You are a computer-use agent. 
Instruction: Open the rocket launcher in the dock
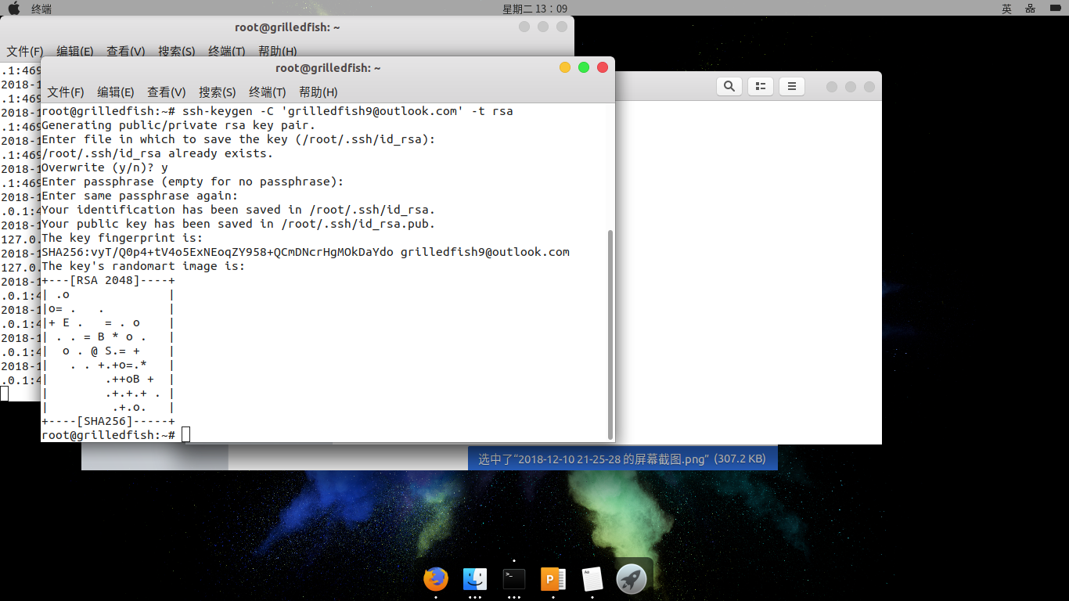(632, 579)
